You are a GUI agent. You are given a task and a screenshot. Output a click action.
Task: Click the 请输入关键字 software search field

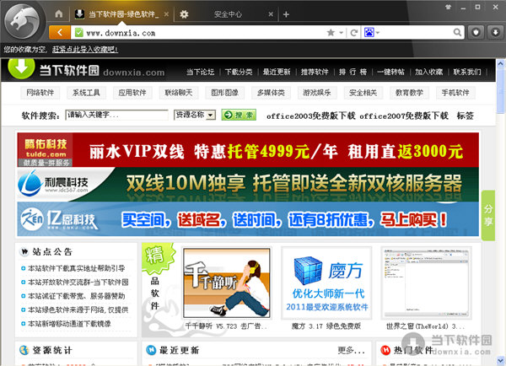[x=117, y=115]
